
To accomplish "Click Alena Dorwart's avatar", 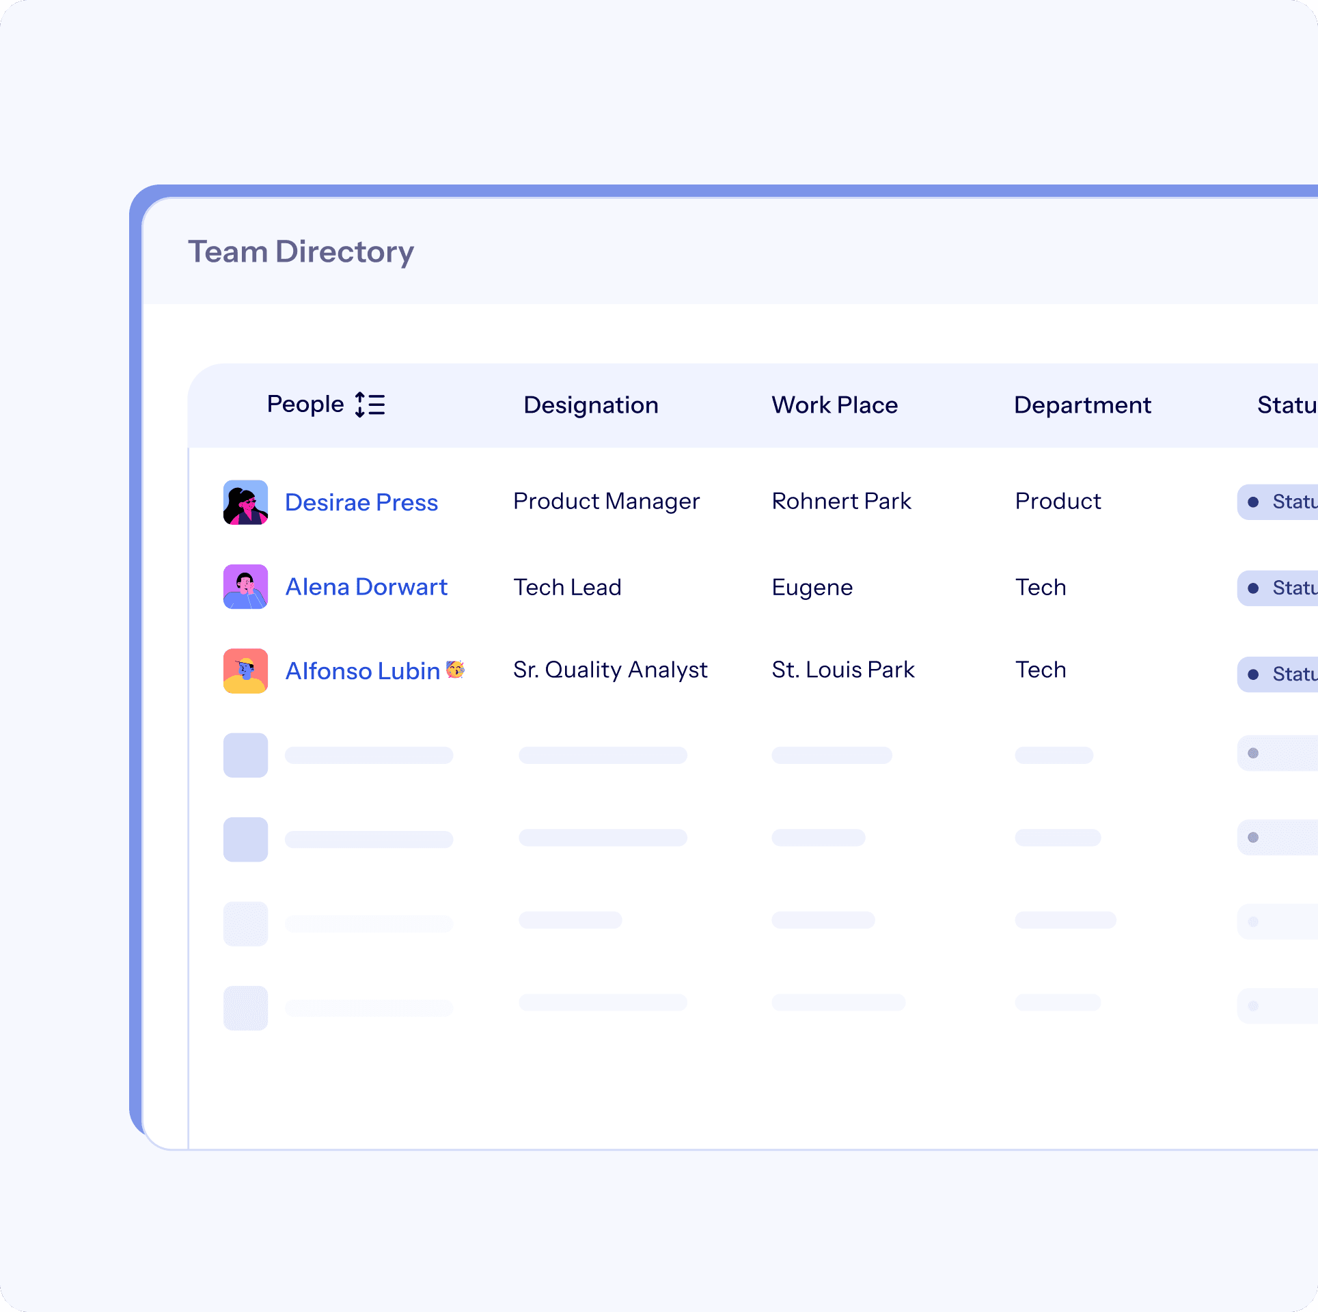I will tap(245, 587).
